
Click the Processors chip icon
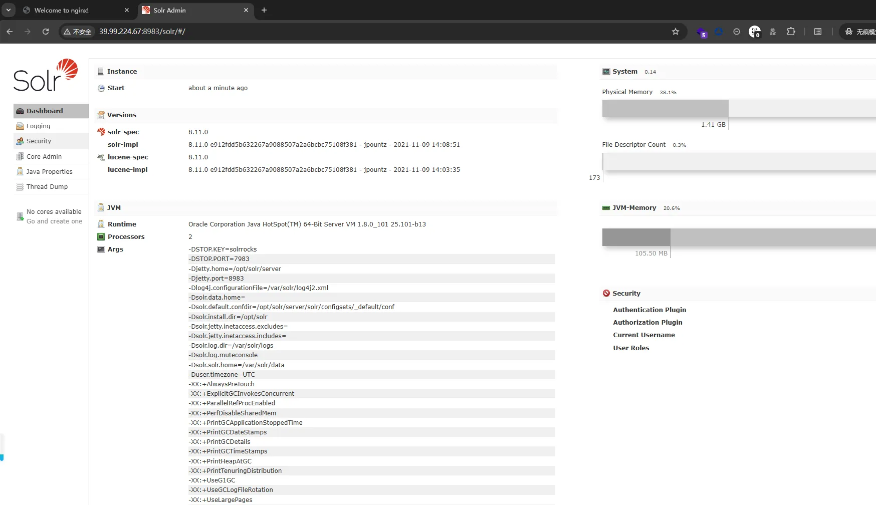pyautogui.click(x=101, y=237)
